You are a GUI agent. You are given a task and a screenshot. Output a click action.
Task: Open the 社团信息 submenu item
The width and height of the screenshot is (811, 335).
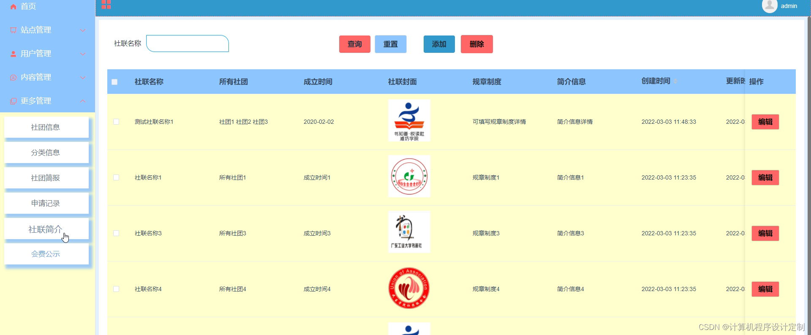(46, 127)
